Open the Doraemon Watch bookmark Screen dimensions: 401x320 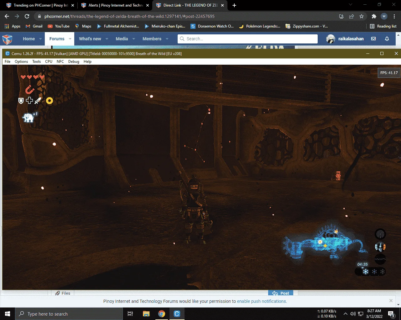tap(212, 26)
